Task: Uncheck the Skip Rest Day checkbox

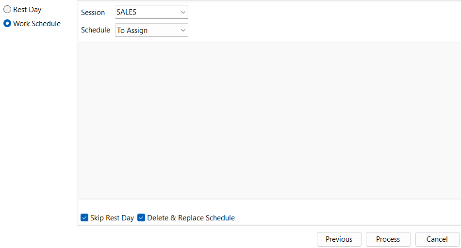Action: pos(84,218)
